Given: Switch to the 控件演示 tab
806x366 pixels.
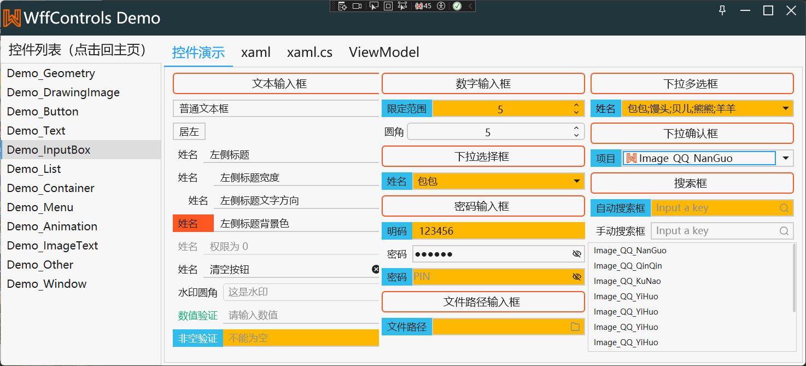Looking at the screenshot, I should point(198,53).
